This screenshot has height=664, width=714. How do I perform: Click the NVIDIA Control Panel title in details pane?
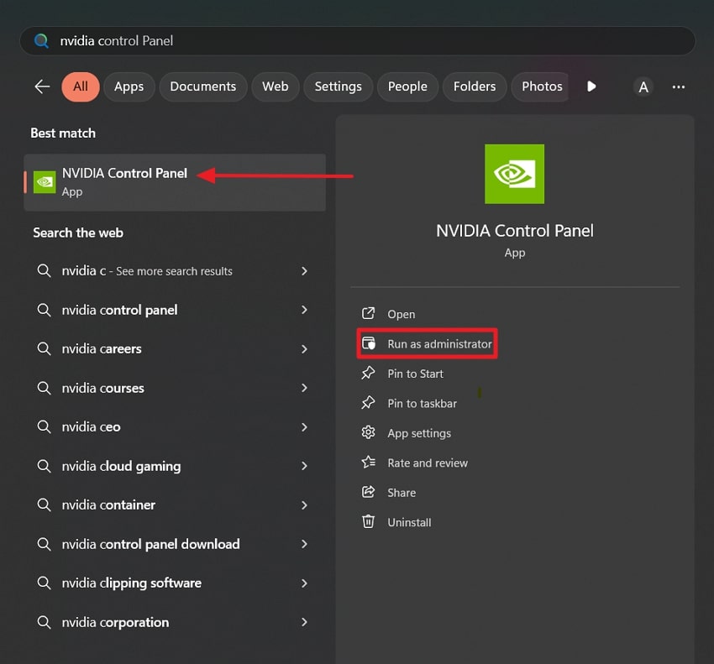[515, 231]
